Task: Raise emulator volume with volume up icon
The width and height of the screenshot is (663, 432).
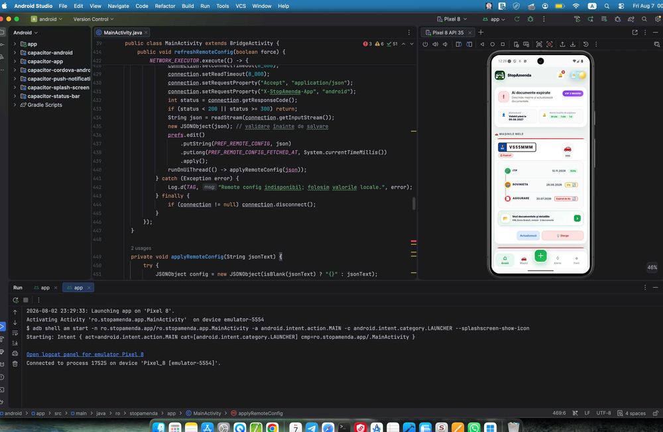Action: coord(435,44)
